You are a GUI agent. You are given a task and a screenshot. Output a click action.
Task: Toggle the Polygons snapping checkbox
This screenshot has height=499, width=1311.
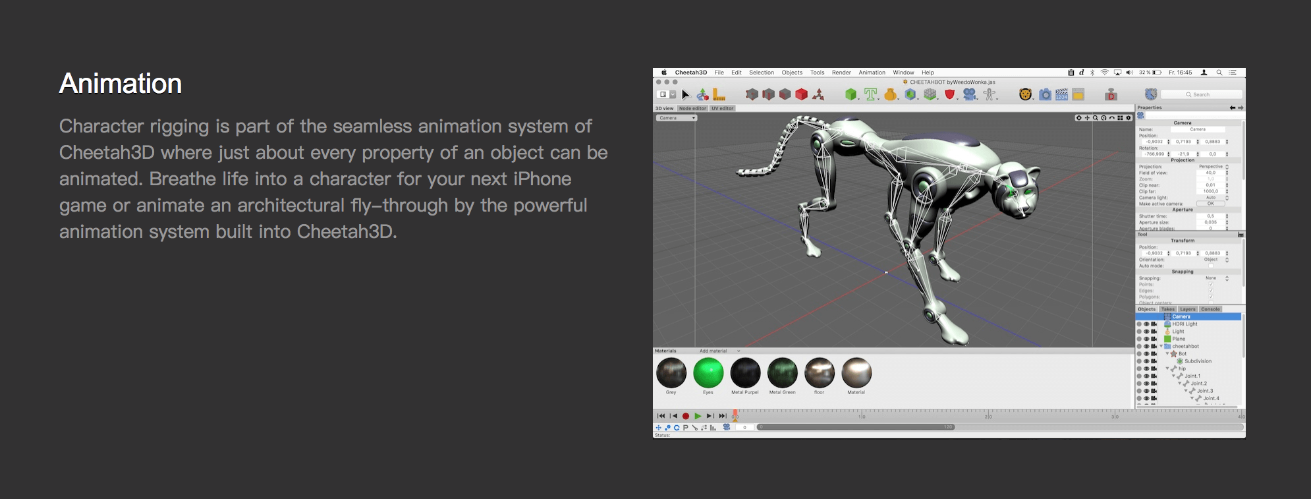[1211, 297]
